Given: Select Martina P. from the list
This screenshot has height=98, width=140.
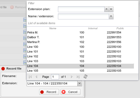Looking at the screenshot, I should tap(80, 42).
